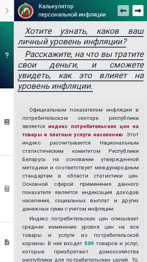Viewport: 147px width, 262px height.
Task: Click the heading 'Хотите узнать, каков ваш'
Action: 84,31
